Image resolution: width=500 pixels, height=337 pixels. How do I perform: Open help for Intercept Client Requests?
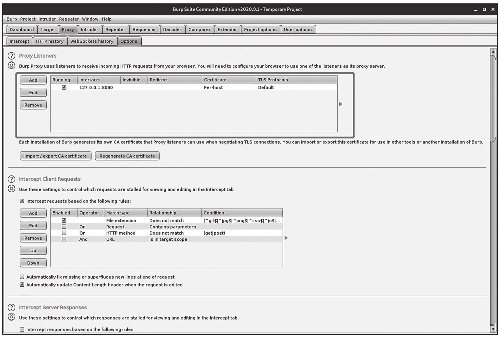click(x=11, y=179)
